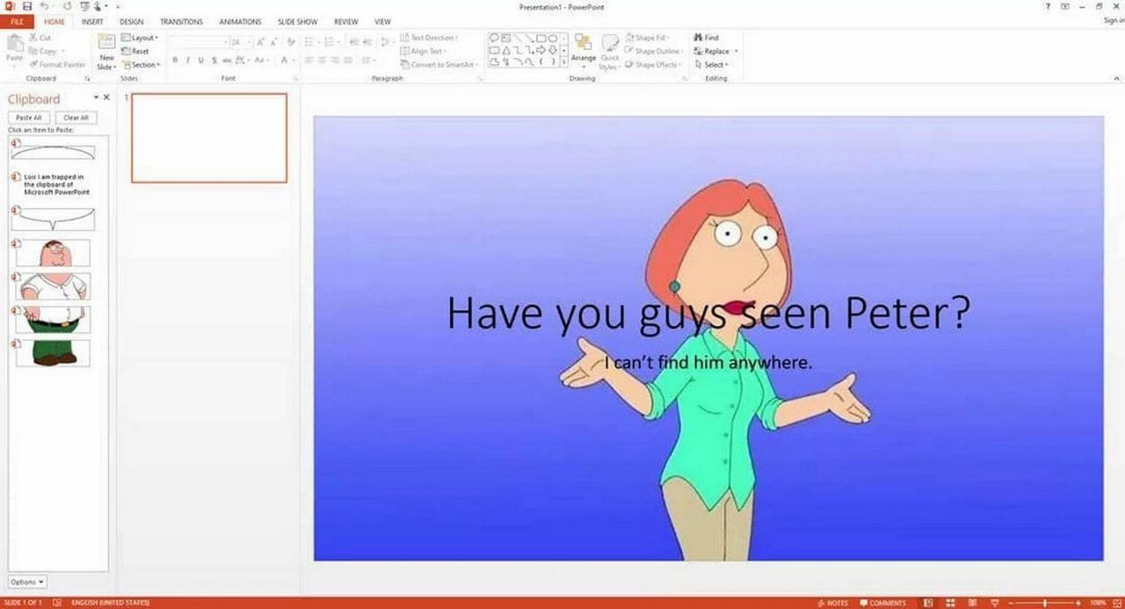The image size is (1125, 609).
Task: Select the triangle shape in shapes gallery
Action: point(506,51)
